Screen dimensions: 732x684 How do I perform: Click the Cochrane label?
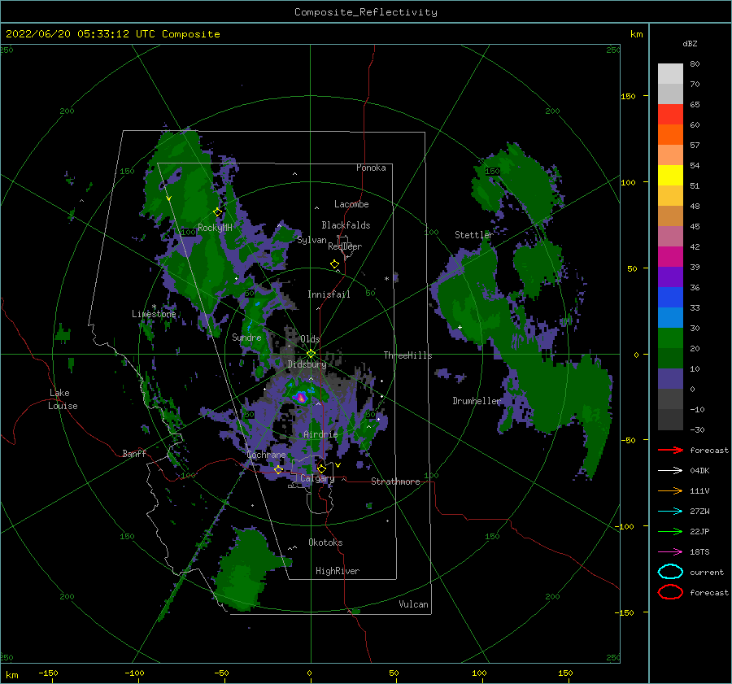(266, 455)
